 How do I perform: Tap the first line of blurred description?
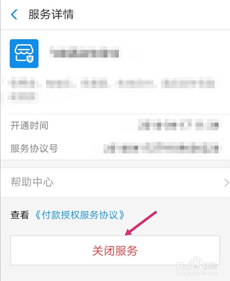[111, 83]
